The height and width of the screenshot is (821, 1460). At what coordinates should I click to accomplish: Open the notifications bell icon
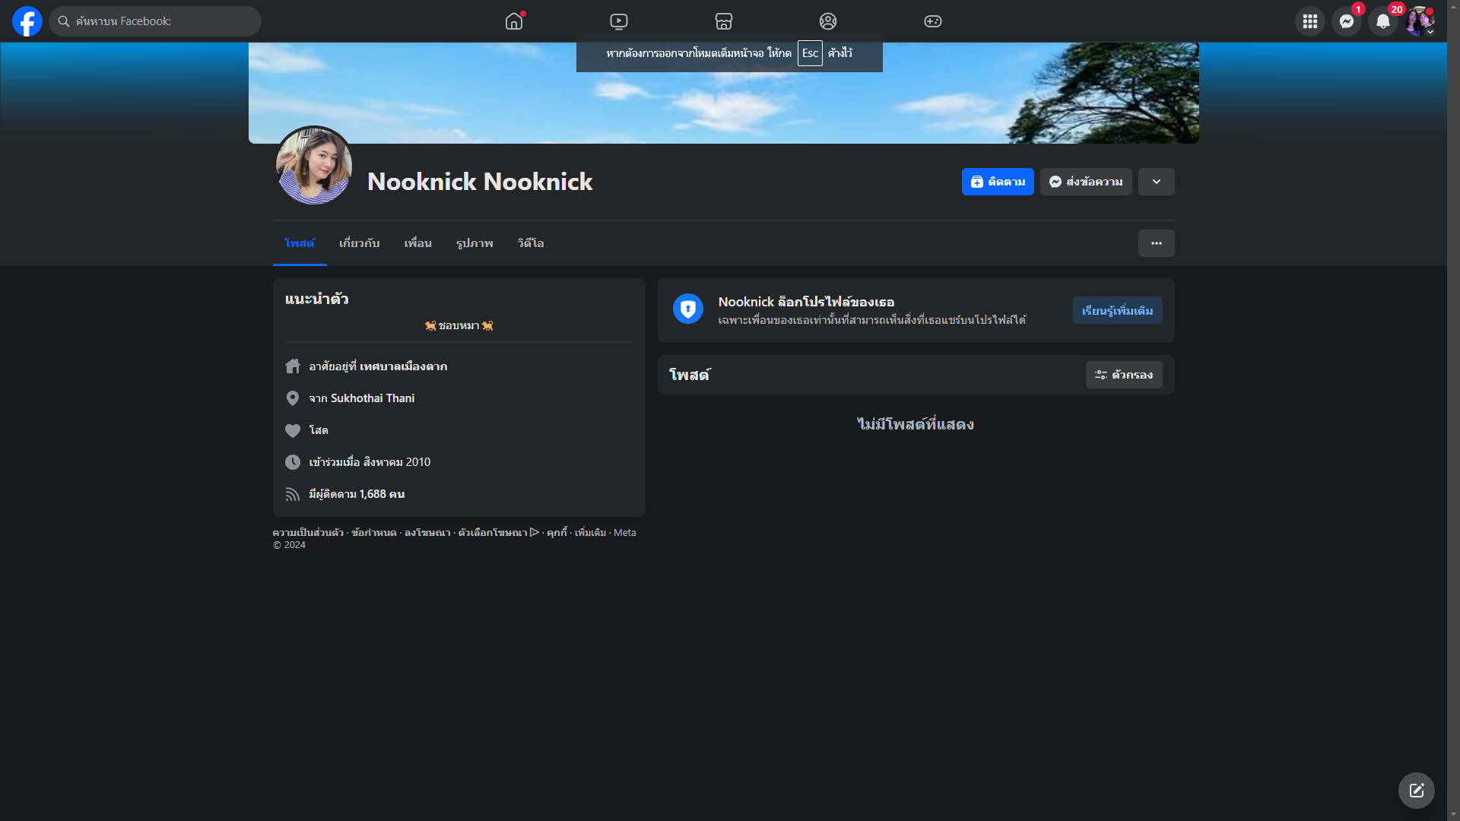click(1383, 21)
